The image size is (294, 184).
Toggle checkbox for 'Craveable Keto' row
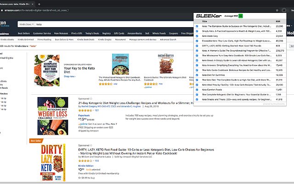(x=197, y=41)
